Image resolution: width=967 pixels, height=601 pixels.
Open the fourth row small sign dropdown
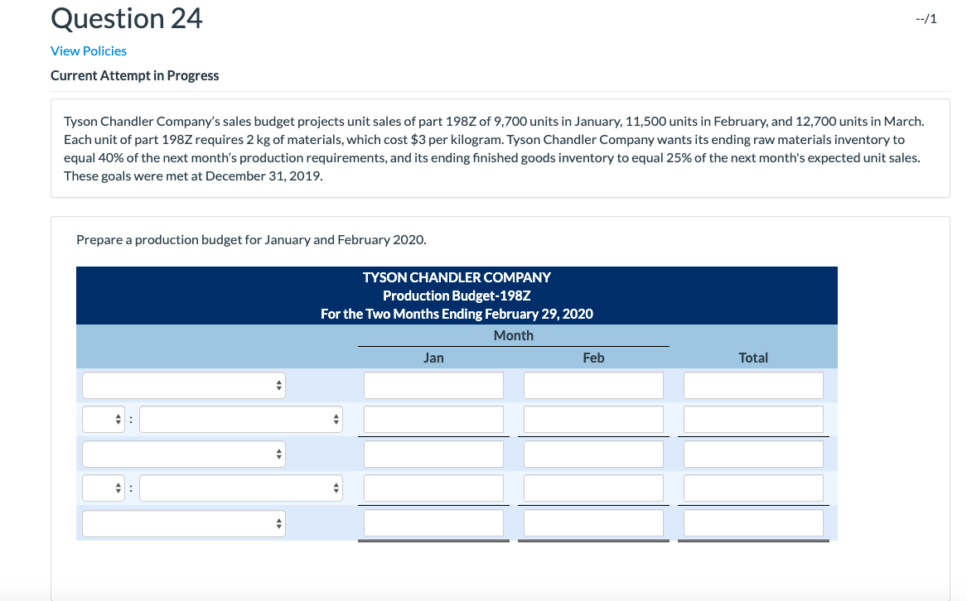[103, 488]
